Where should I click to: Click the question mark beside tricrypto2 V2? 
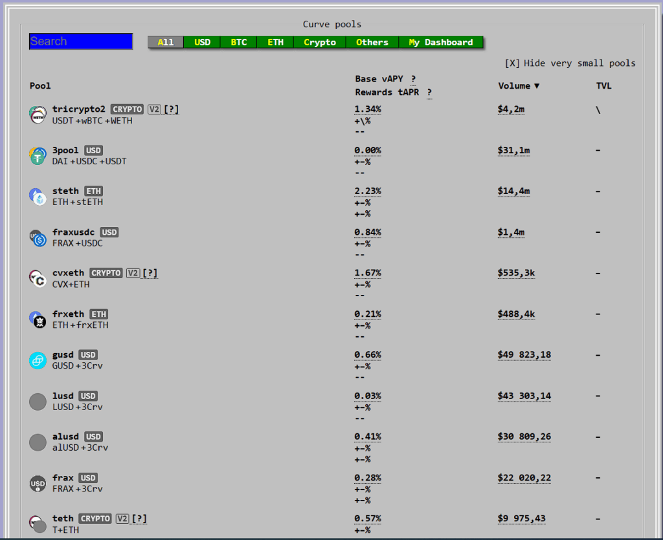pos(171,109)
